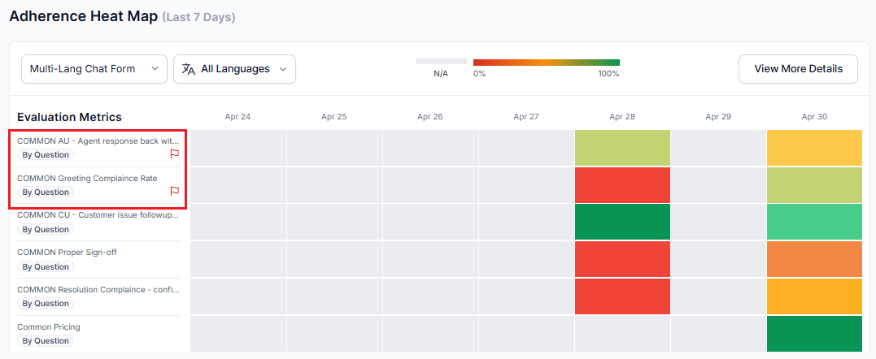
Task: Click the red flag on Greeting Complaince Rate
Action: coord(173,191)
